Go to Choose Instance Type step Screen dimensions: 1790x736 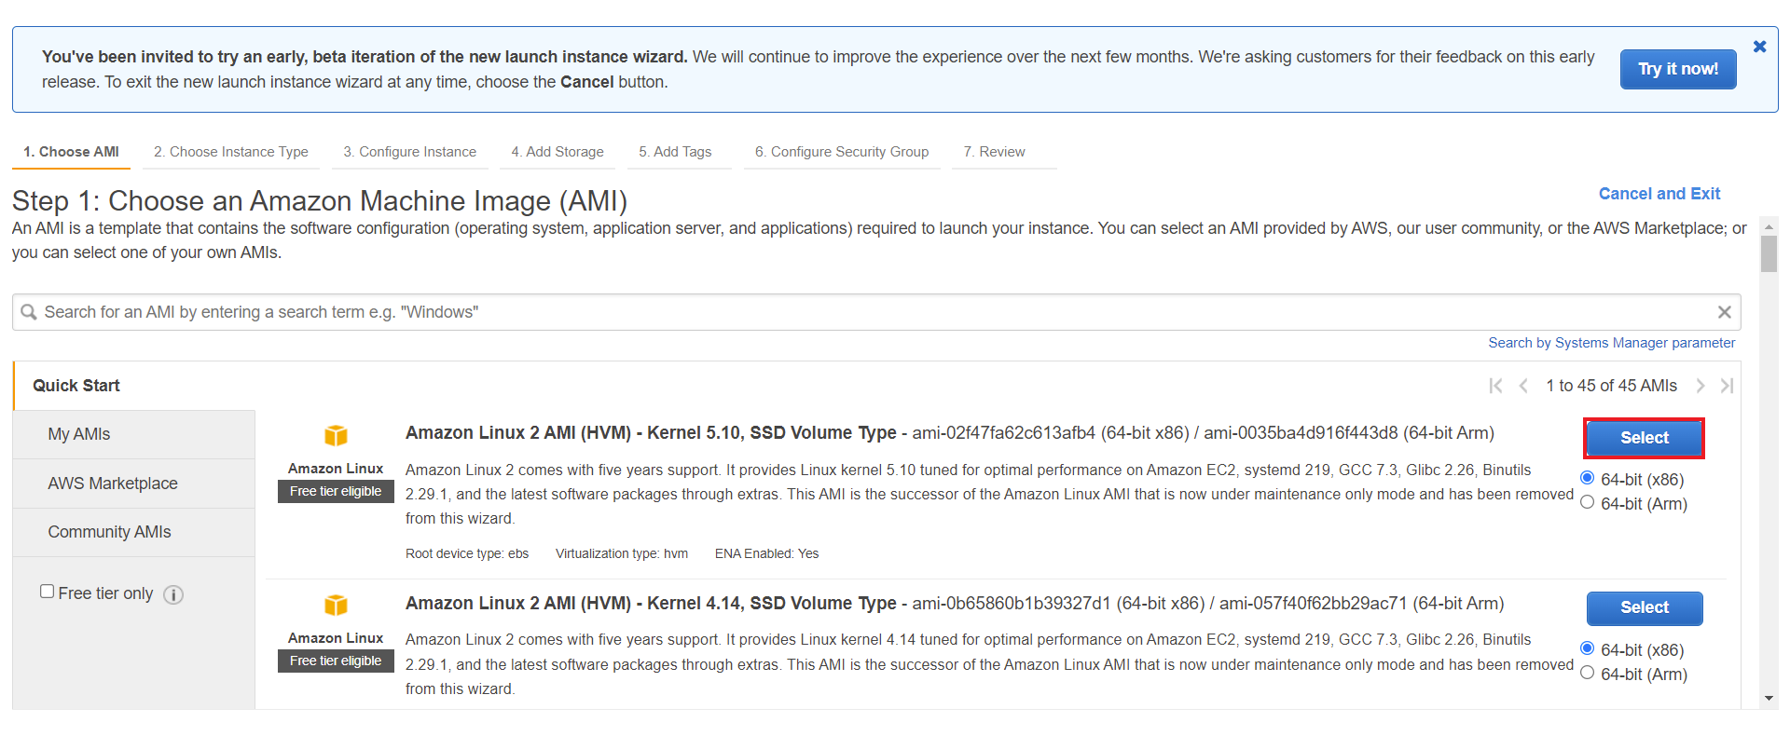coord(231,152)
